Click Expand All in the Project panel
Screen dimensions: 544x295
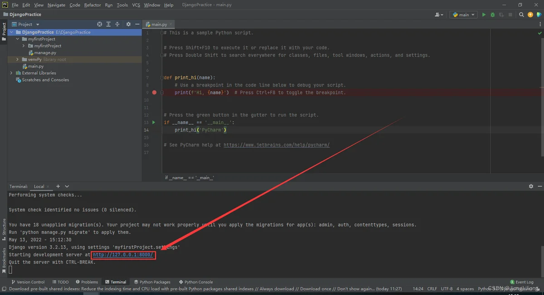[108, 24]
